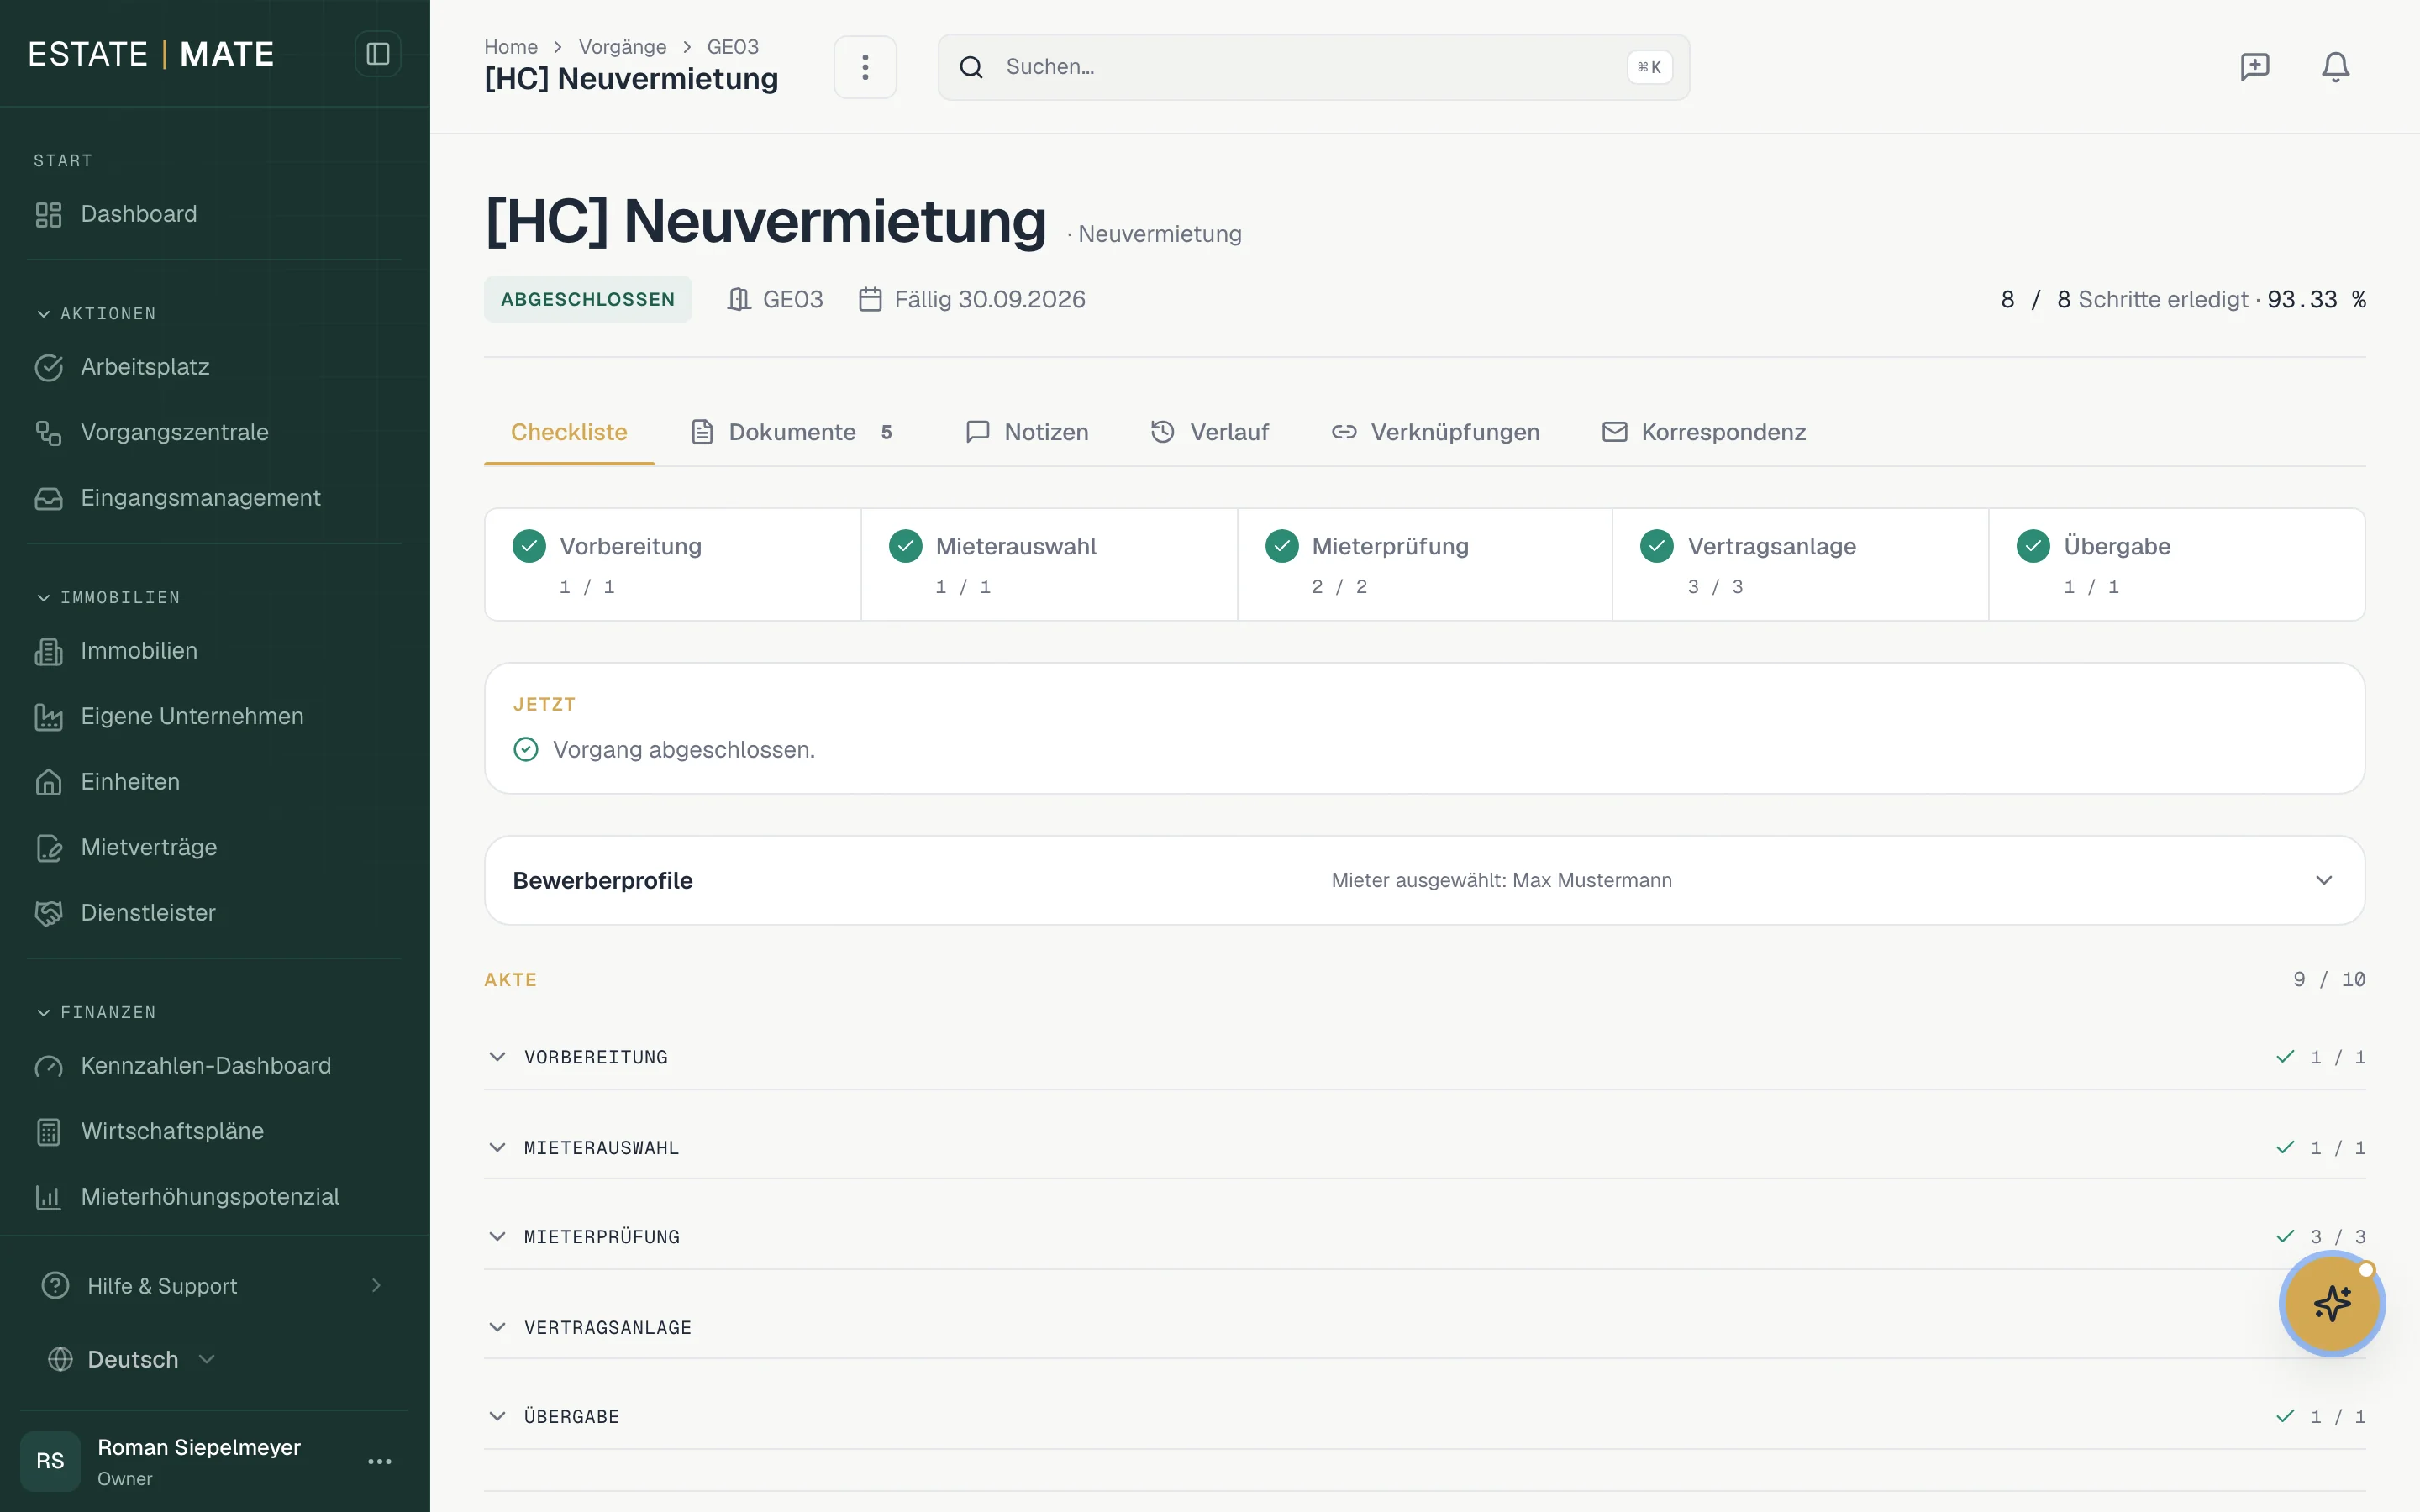The image size is (2420, 1512).
Task: Open Mietverträge page
Action: click(215, 847)
